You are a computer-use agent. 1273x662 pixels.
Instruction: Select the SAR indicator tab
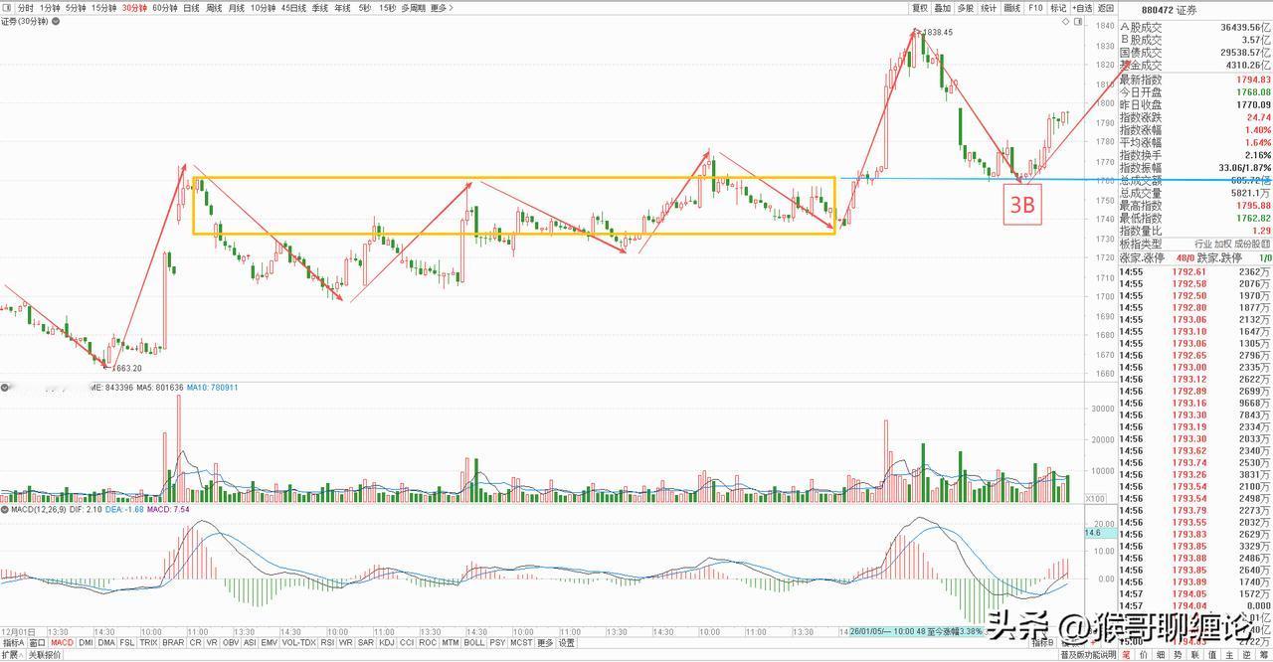click(x=366, y=642)
